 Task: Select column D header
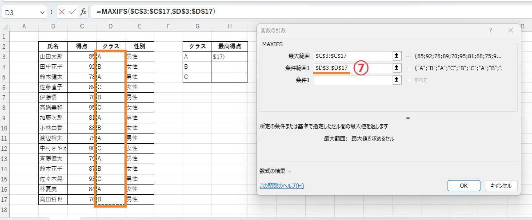click(x=111, y=27)
